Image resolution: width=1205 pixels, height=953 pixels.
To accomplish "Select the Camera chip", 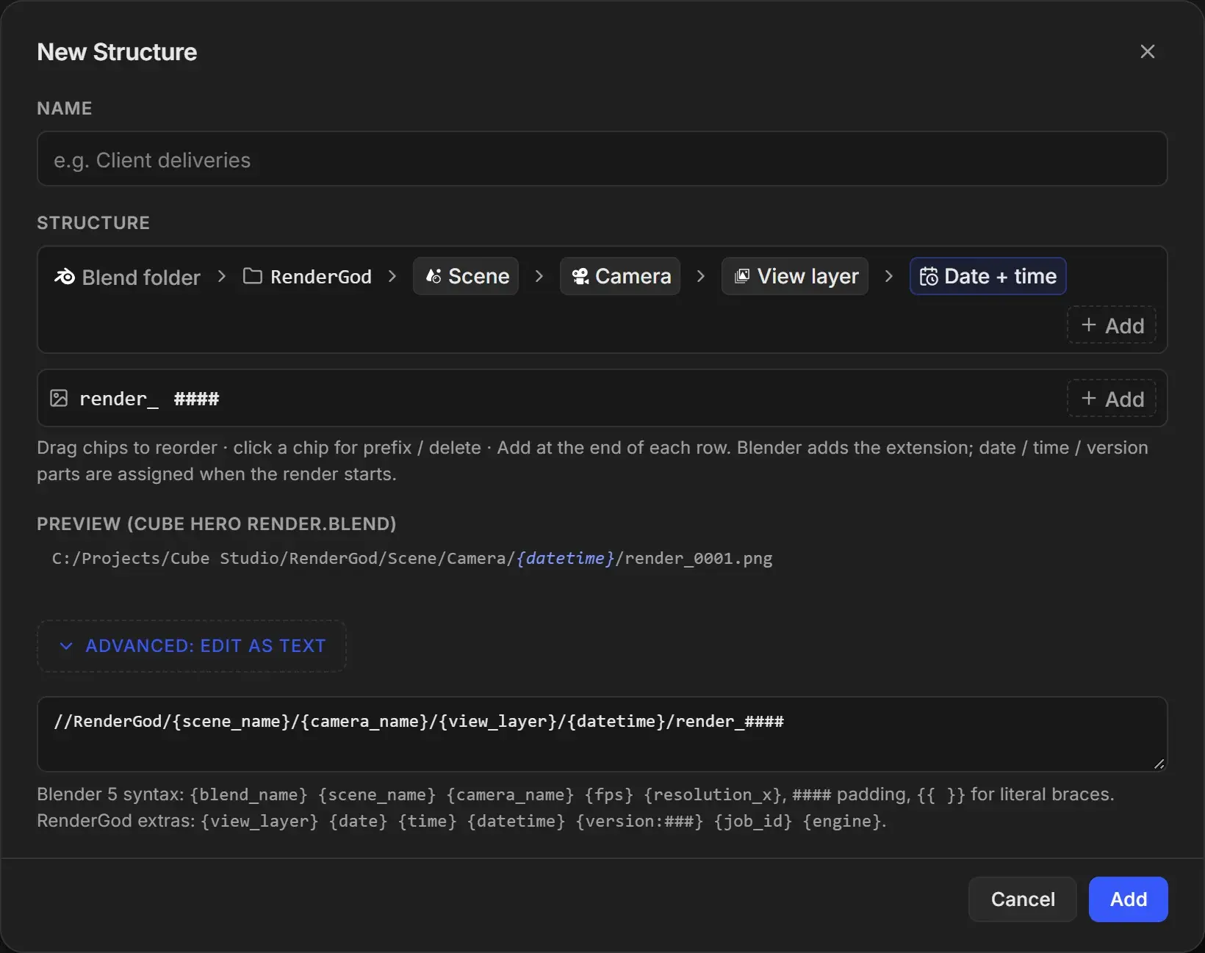I will (x=620, y=276).
